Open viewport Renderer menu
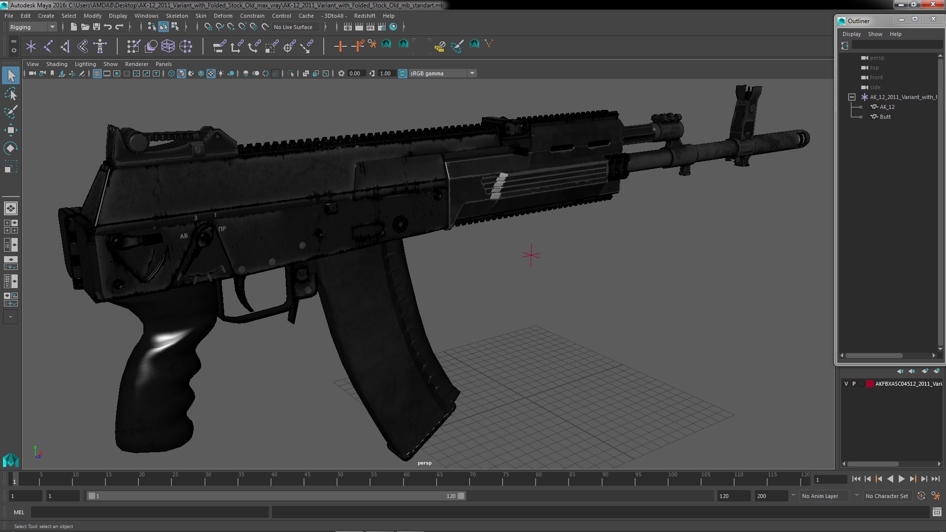The image size is (946, 532). (x=136, y=64)
